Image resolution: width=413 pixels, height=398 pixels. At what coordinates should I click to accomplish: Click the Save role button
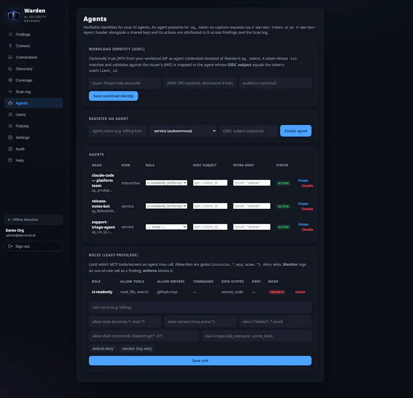pos(200,361)
